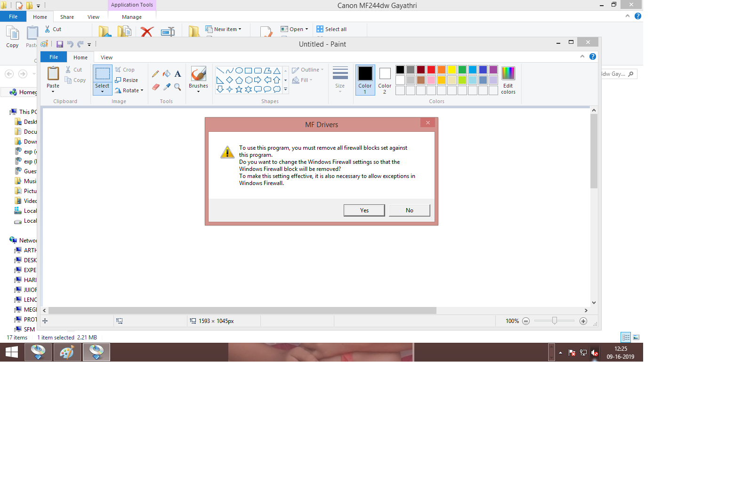The width and height of the screenshot is (750, 492).
Task: Click the Zoom out minus button
Action: pyautogui.click(x=526, y=321)
